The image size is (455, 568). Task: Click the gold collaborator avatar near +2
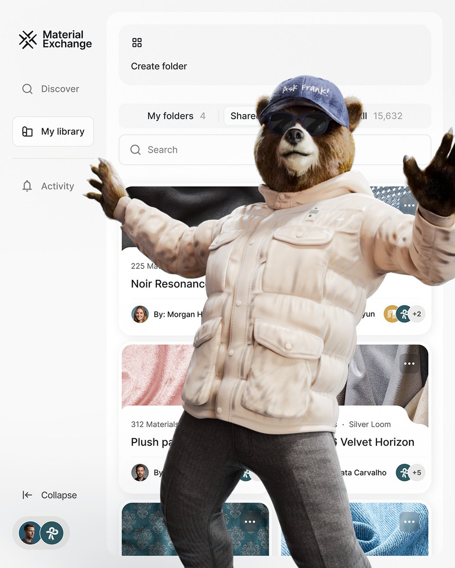(391, 314)
